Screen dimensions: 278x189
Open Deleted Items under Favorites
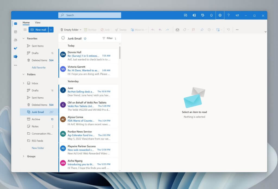coord(39,60)
